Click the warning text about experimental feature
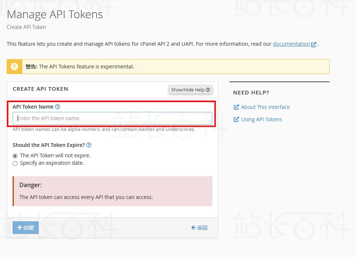This screenshot has width=356, height=257. pyautogui.click(x=80, y=67)
